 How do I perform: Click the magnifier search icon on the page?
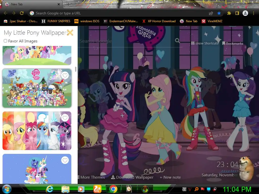(177, 41)
